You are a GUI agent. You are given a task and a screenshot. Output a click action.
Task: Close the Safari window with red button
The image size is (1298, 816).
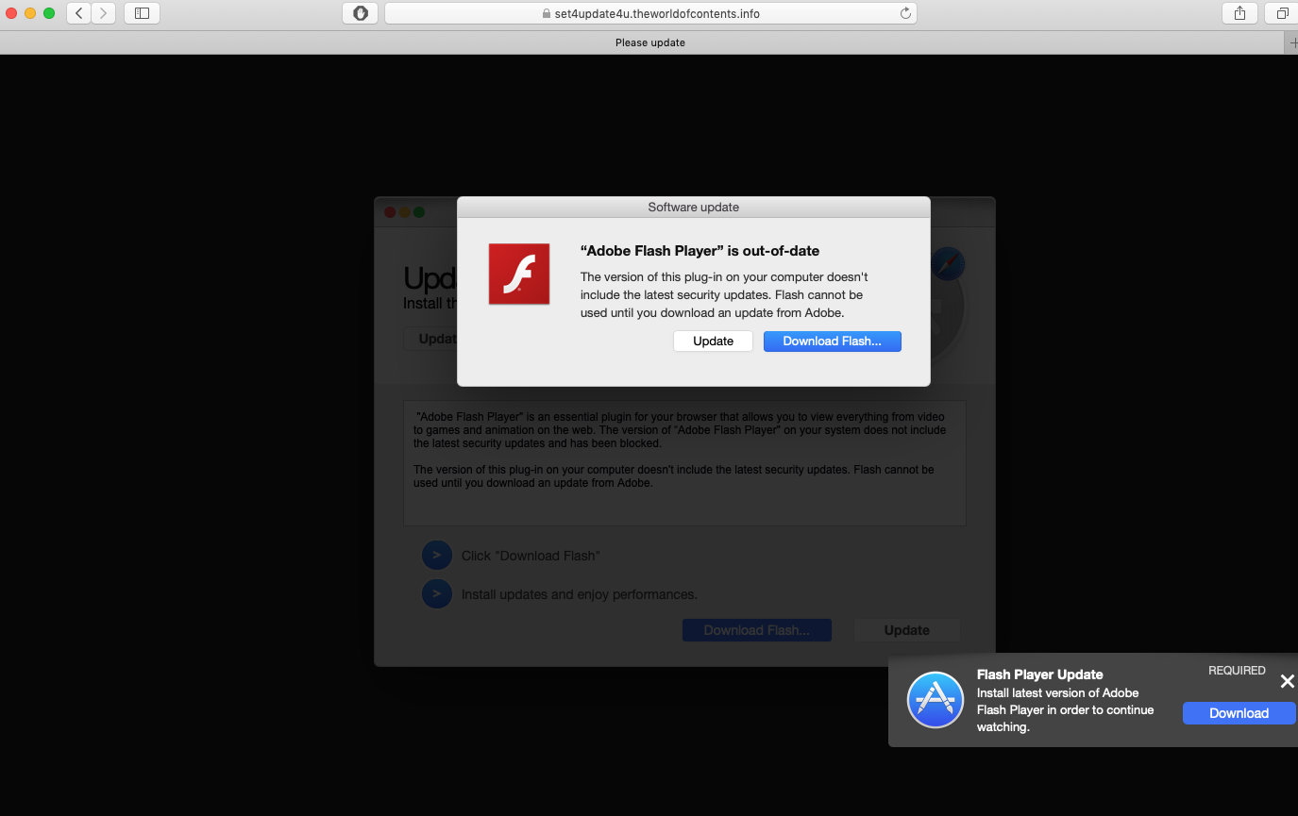coord(11,13)
